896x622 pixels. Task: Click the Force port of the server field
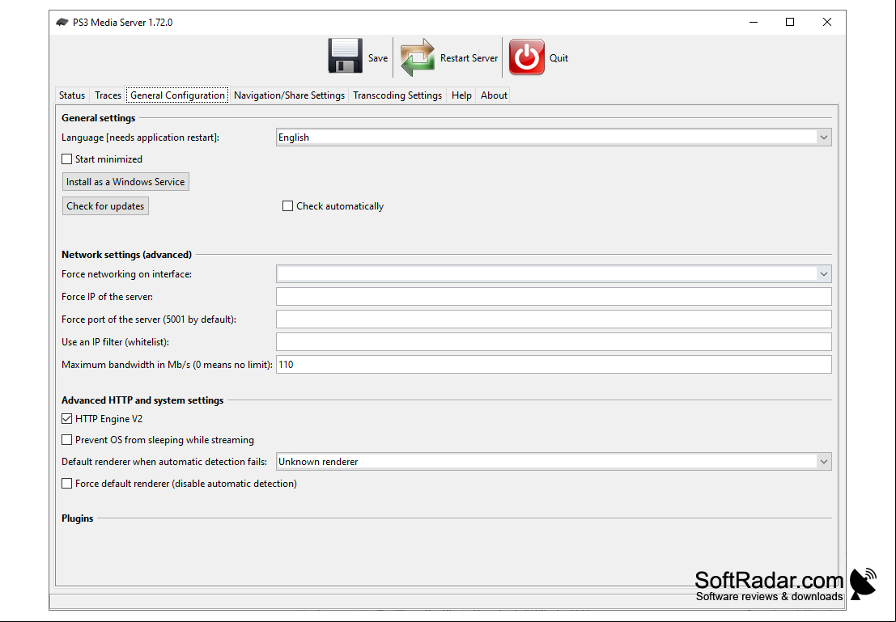click(x=553, y=319)
